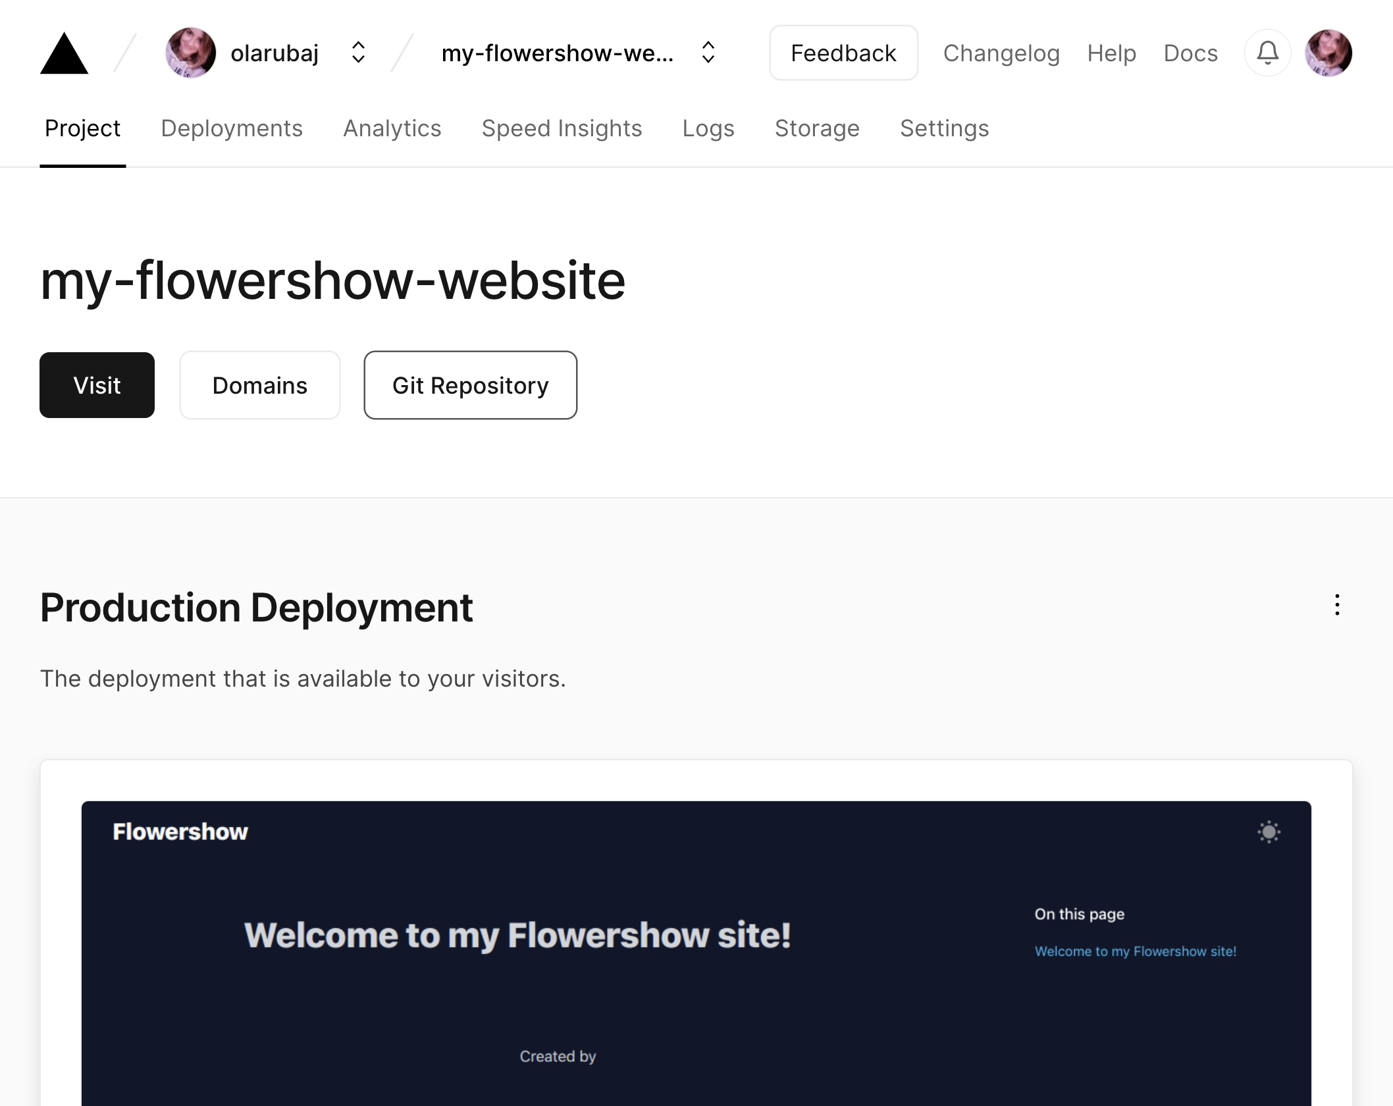Toggle the sun theme icon in site preview

point(1269,832)
